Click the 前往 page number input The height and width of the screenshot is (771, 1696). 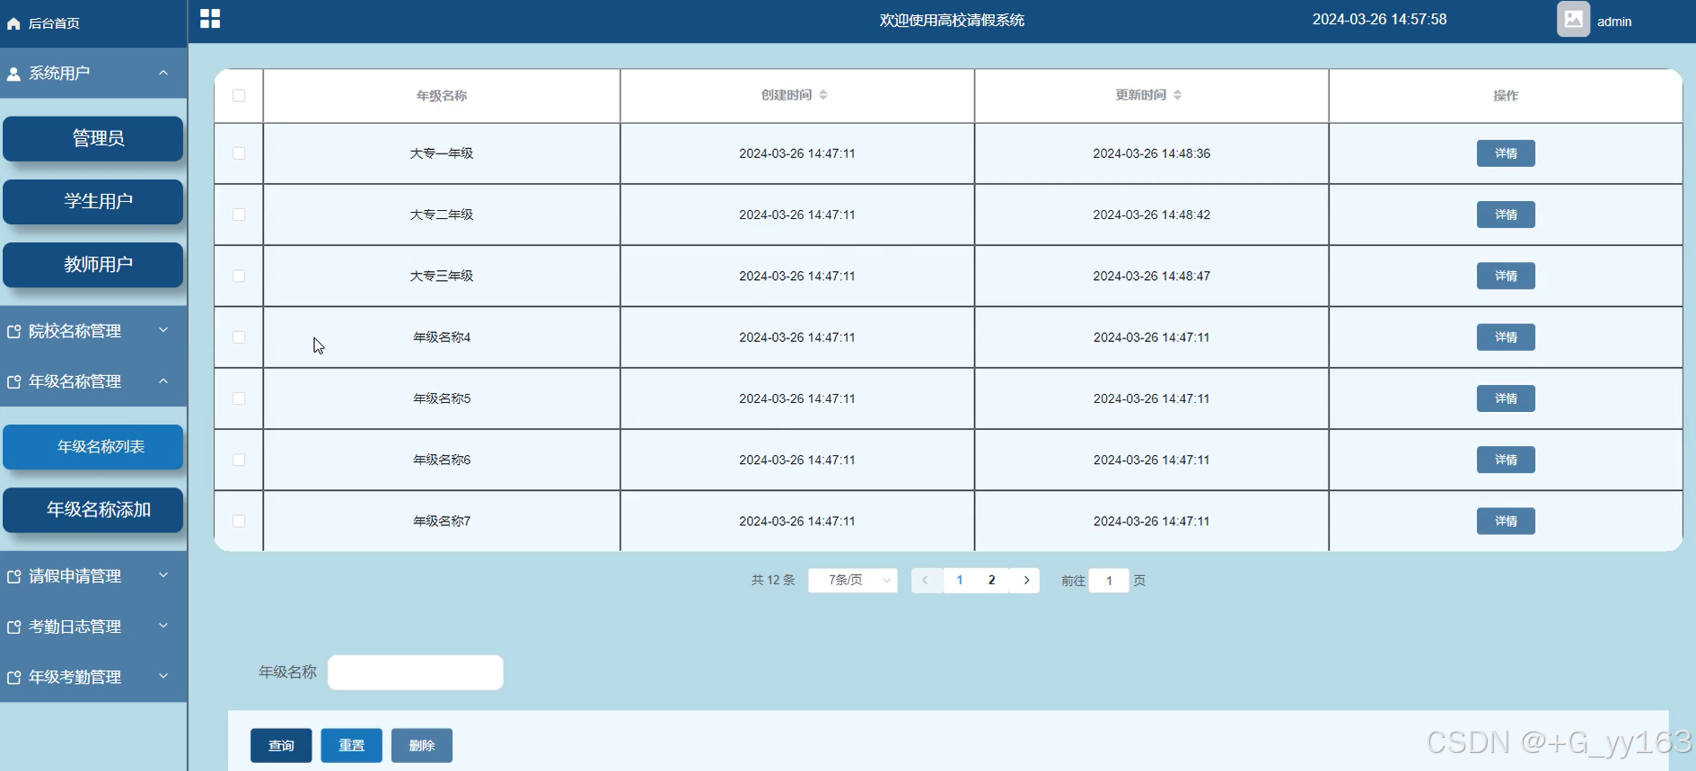(x=1109, y=581)
